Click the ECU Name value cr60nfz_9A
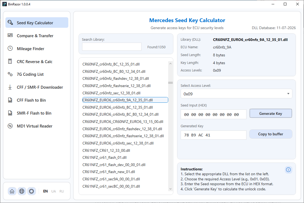The image size is (304, 203). click(x=222, y=47)
